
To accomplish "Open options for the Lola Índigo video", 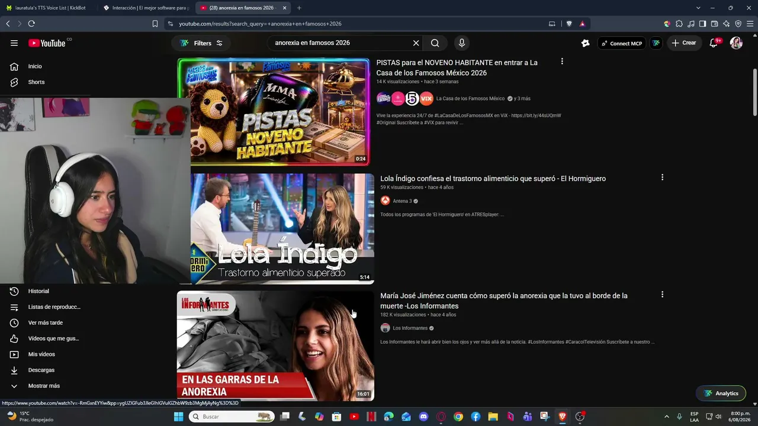I will point(662,177).
